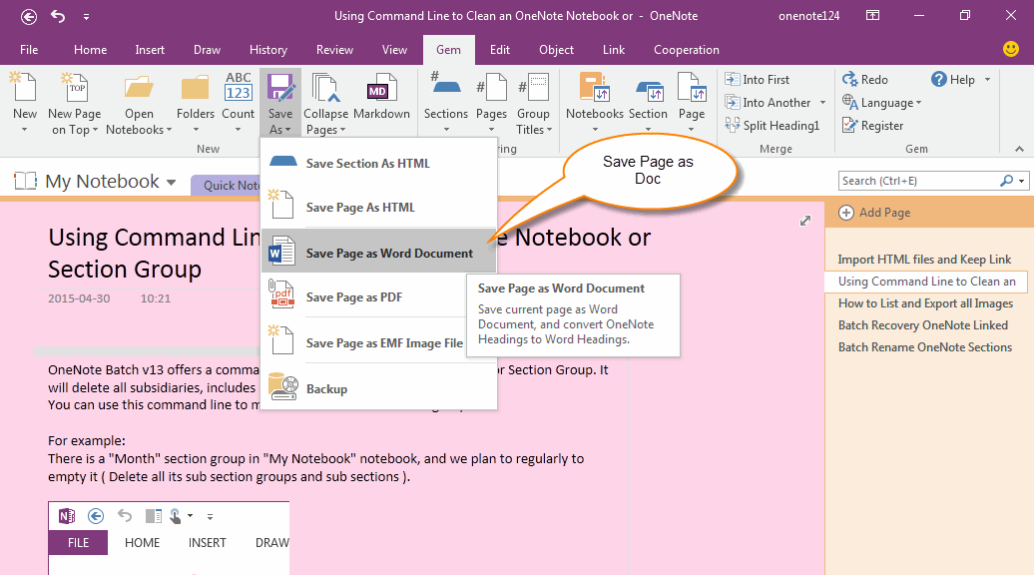This screenshot has width=1034, height=575.
Task: Click the Section merge icon
Action: (650, 89)
